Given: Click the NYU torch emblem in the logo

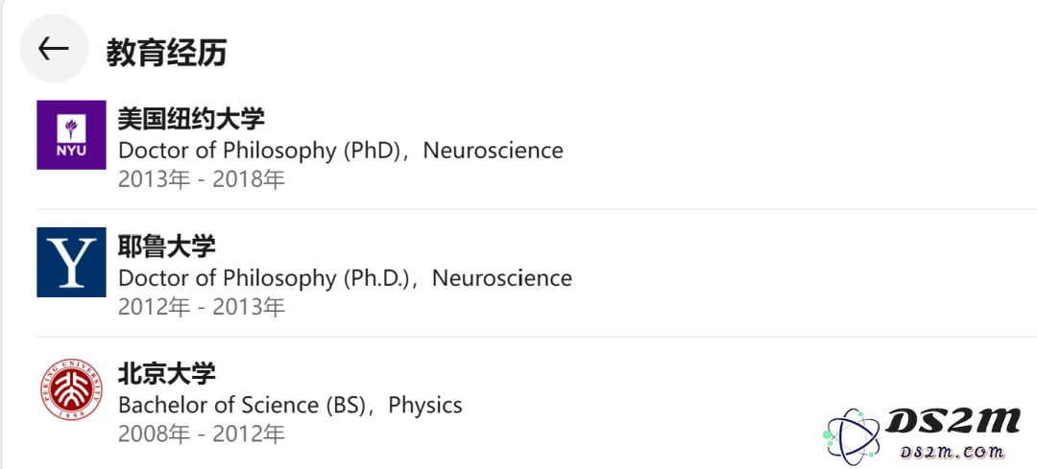Looking at the screenshot, I should click(71, 129).
